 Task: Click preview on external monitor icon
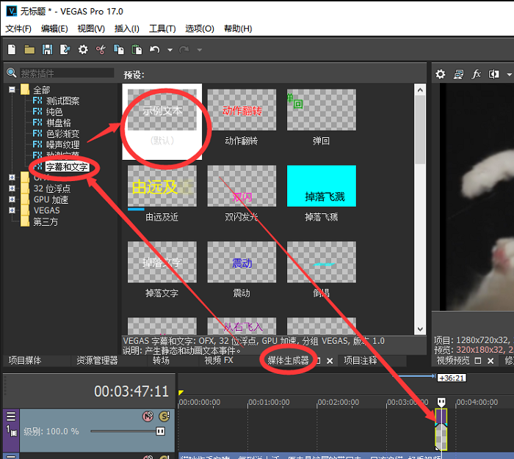(458, 75)
